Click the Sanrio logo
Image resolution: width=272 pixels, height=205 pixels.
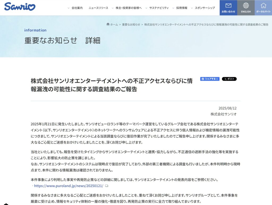(x=20, y=7)
